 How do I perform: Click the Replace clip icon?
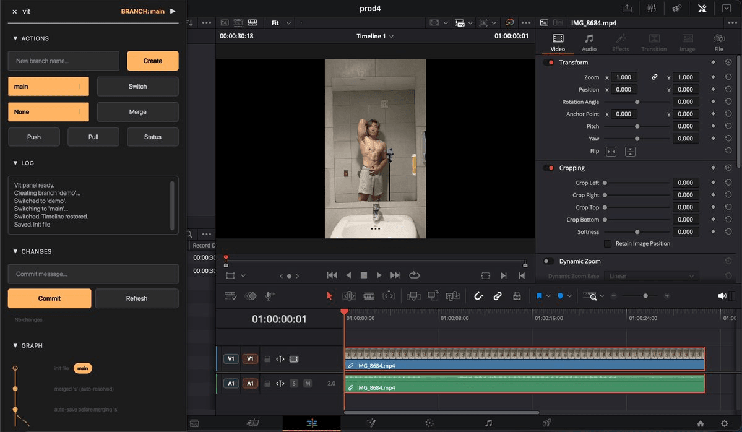[453, 296]
